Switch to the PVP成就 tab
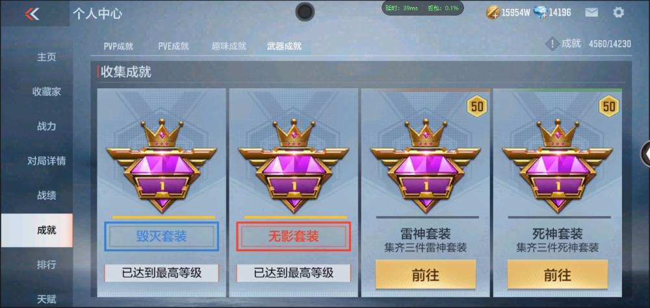The width and height of the screenshot is (650, 308). click(x=118, y=46)
